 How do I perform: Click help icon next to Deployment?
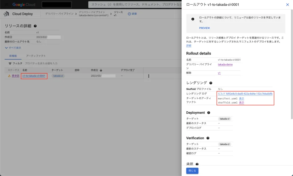[209, 113]
